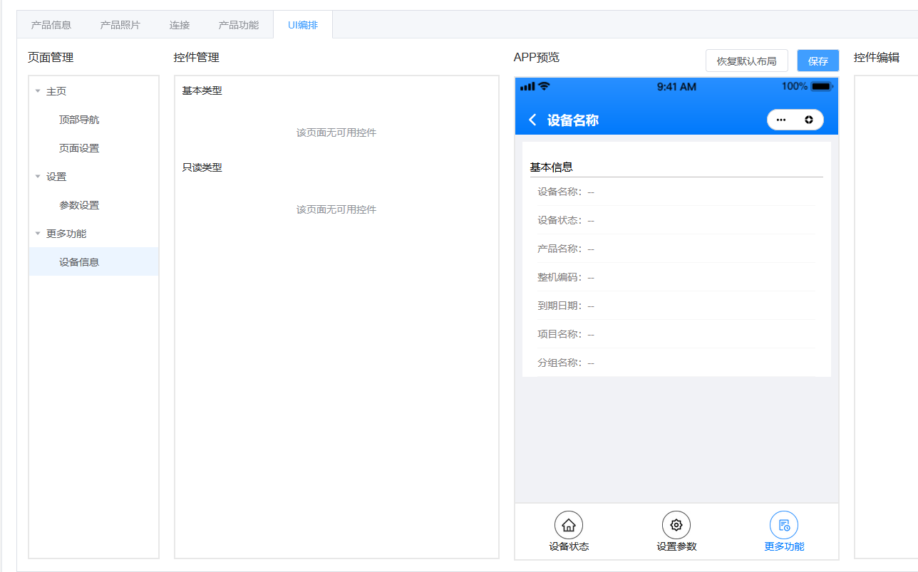Click the 只读类型 heading in 控件管理
This screenshot has height=572, width=918.
point(202,167)
